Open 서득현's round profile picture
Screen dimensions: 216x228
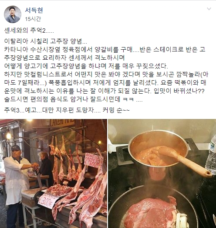click(13, 14)
